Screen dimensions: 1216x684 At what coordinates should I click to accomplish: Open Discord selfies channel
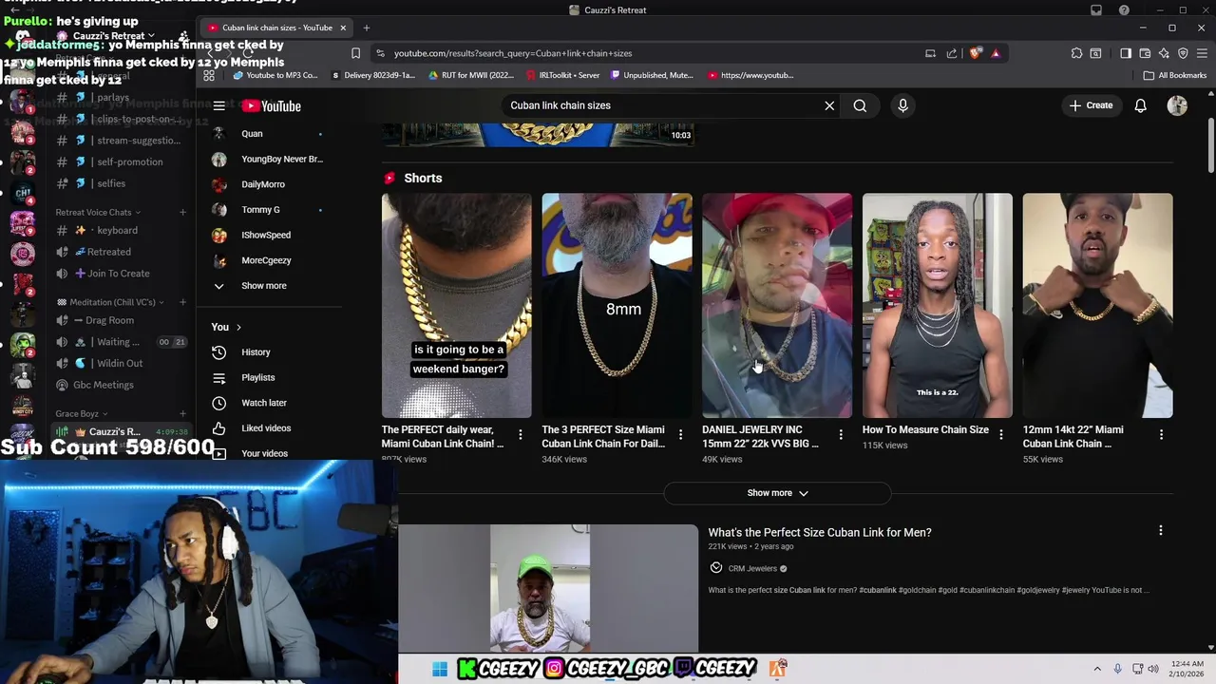click(111, 183)
